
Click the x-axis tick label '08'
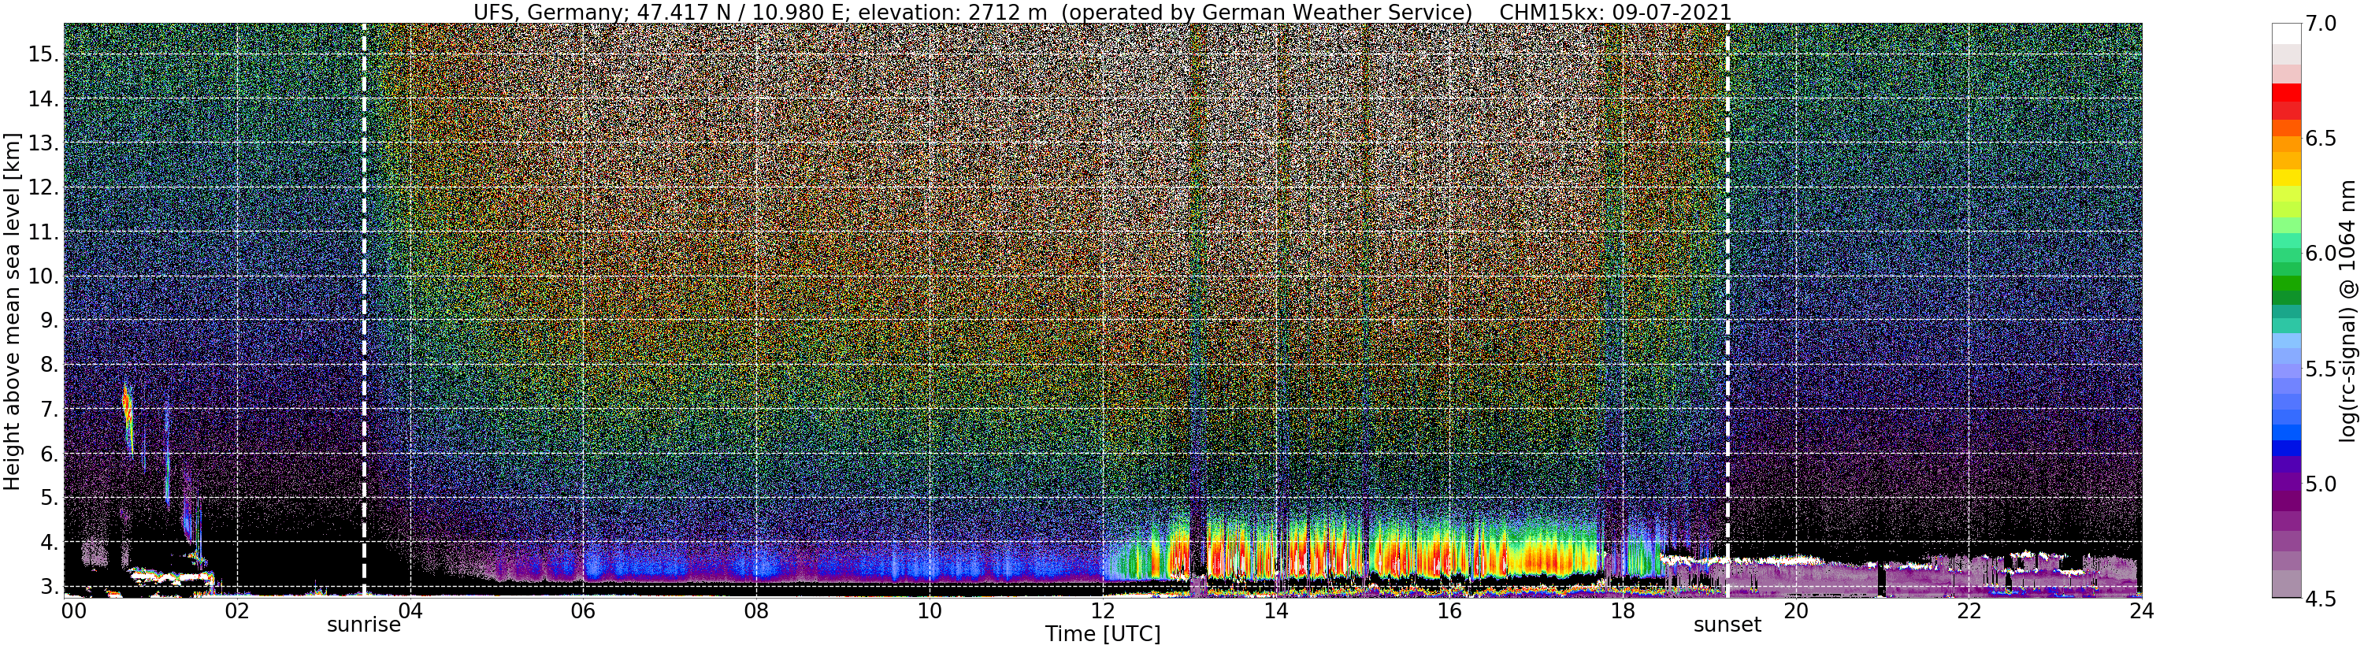755,611
